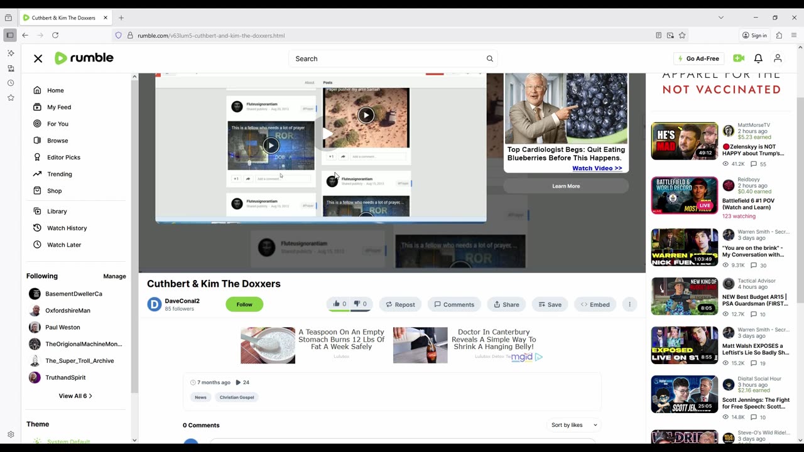Close the sidebar menu with X icon
Screen dimensions: 804x452
pos(38,58)
